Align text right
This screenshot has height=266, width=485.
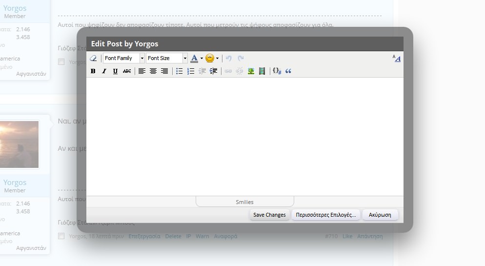point(164,71)
